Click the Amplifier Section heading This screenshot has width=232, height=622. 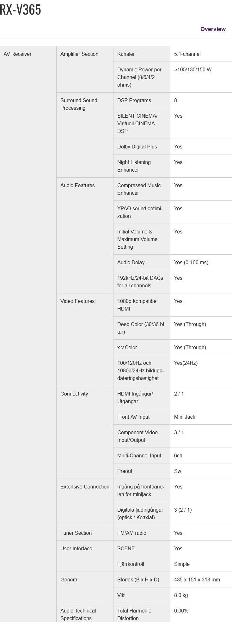pyautogui.click(x=79, y=54)
